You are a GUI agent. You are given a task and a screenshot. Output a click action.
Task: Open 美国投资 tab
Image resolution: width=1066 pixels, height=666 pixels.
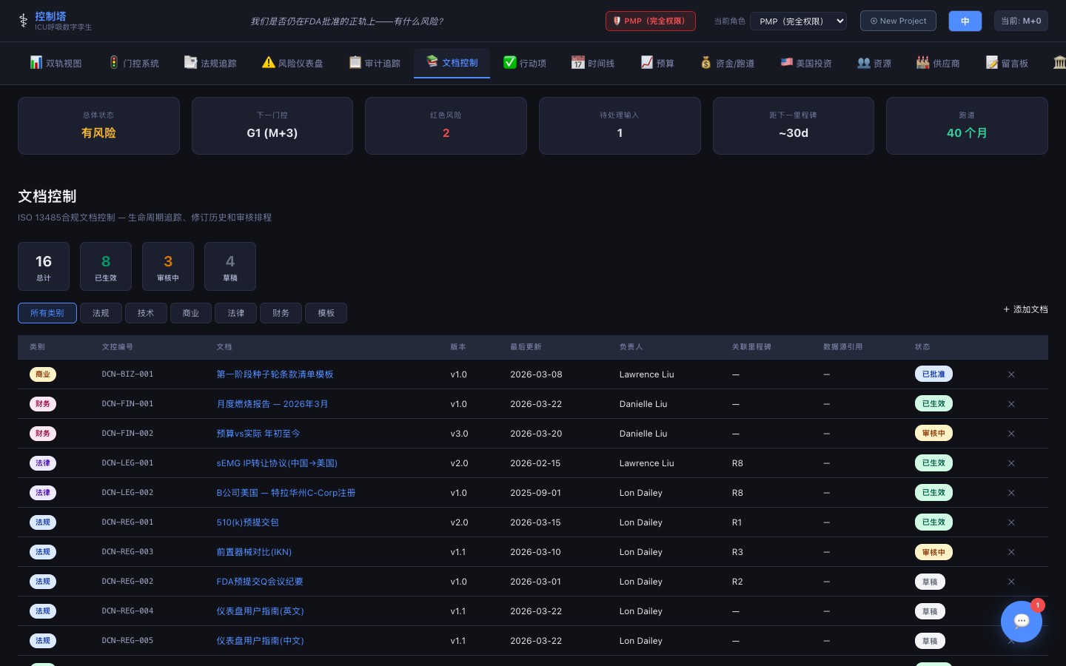tap(806, 63)
